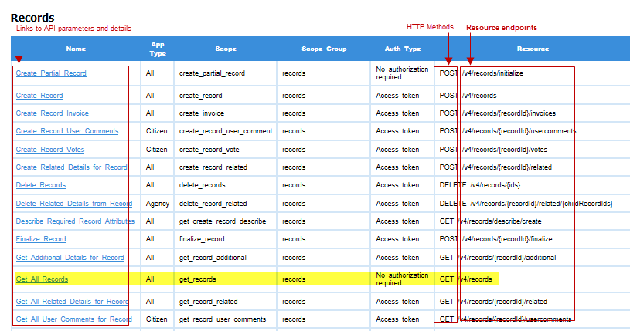630x331 pixels.
Task: Open the Delete Records link
Action: (41, 185)
